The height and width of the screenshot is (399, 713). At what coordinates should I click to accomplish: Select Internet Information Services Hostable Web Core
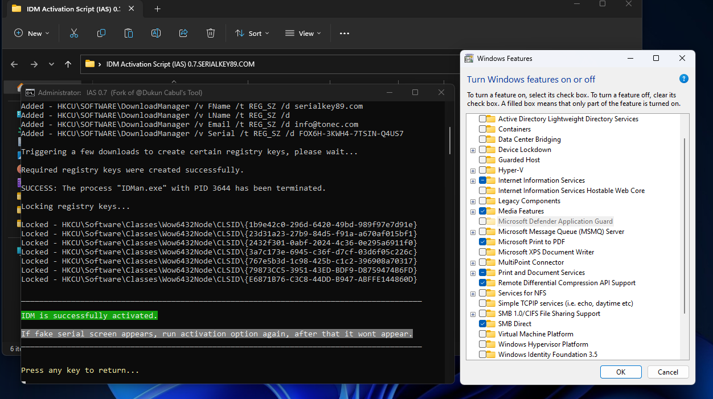pos(571,191)
